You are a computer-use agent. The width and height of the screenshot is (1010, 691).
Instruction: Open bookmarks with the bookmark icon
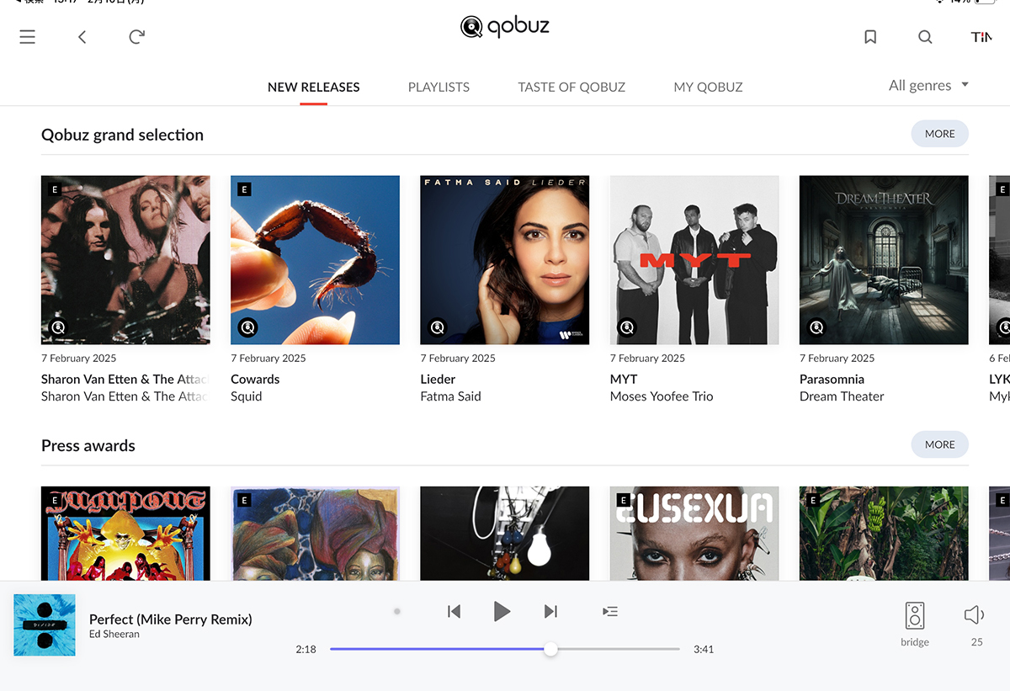870,37
